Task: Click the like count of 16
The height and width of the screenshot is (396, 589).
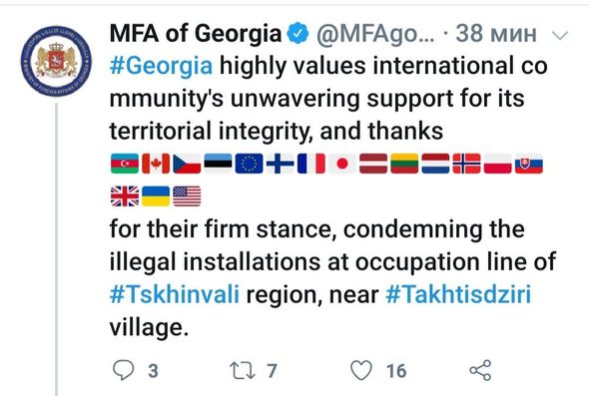Action: [x=396, y=371]
